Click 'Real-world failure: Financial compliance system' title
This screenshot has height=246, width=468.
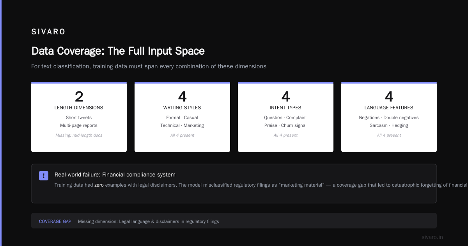click(x=115, y=175)
